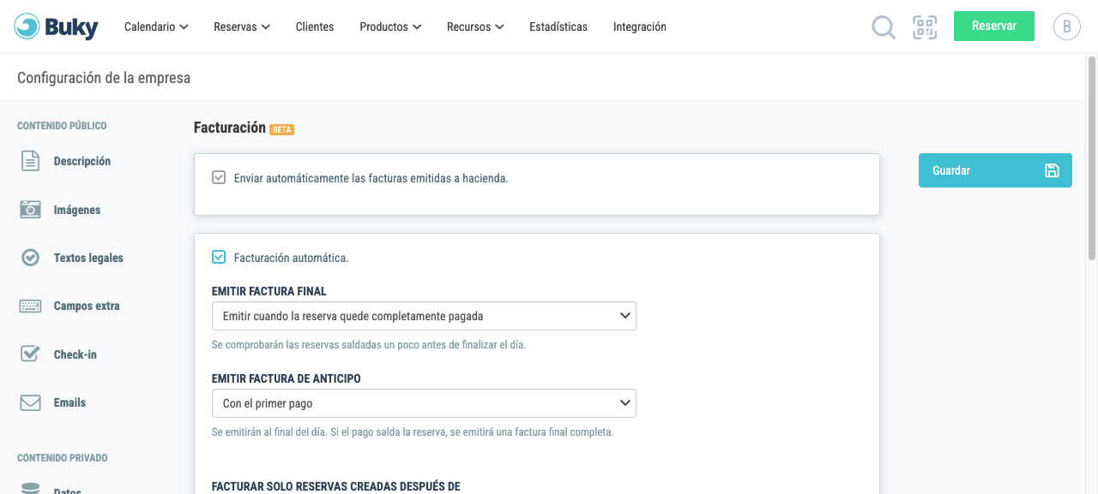Click the Guardar save button
Image resolution: width=1098 pixels, height=494 pixels.
995,170
